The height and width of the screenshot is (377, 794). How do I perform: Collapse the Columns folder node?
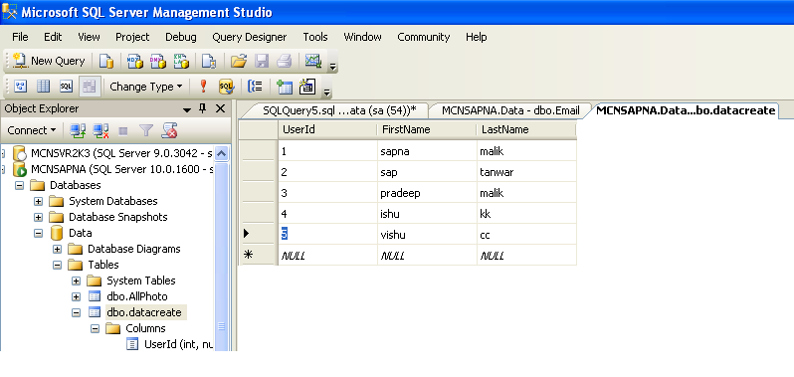[95, 328]
